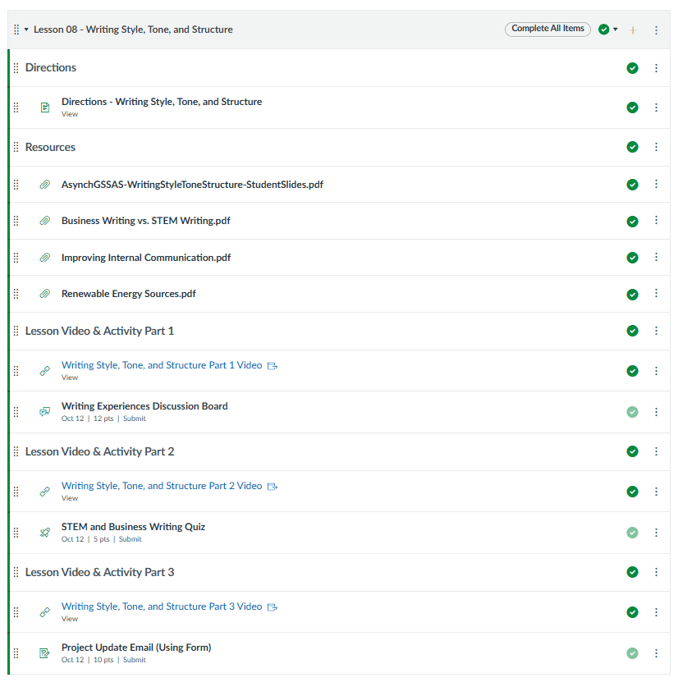
Task: Open options for Part 3 Video item
Action: [657, 612]
